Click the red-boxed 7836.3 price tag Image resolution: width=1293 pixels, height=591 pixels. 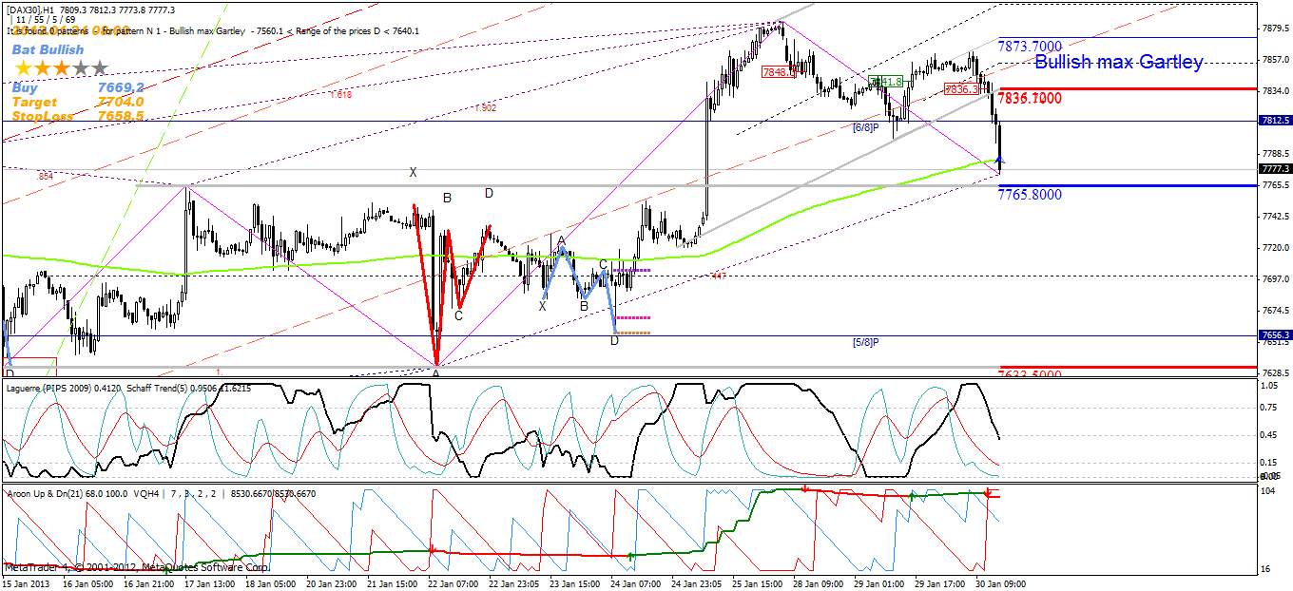tap(961, 88)
